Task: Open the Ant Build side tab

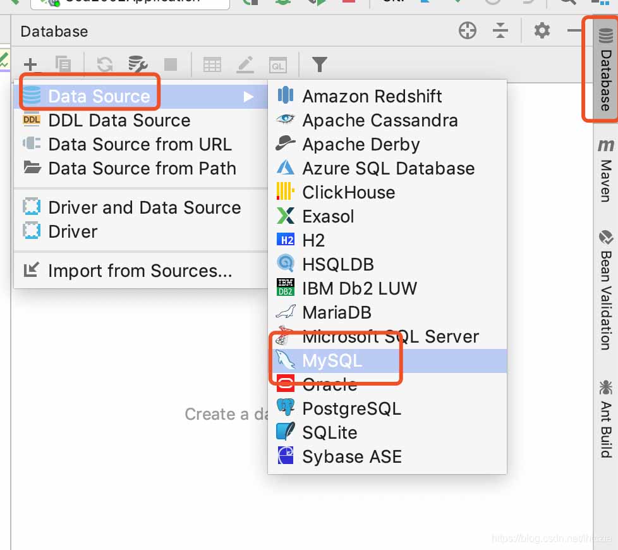Action: tap(606, 419)
